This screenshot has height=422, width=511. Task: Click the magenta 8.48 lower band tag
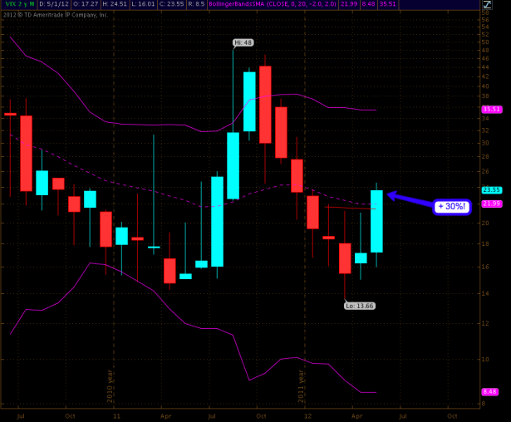491,391
